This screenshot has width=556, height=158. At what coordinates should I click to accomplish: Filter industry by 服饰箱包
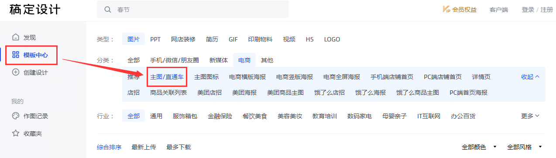pos(185,116)
